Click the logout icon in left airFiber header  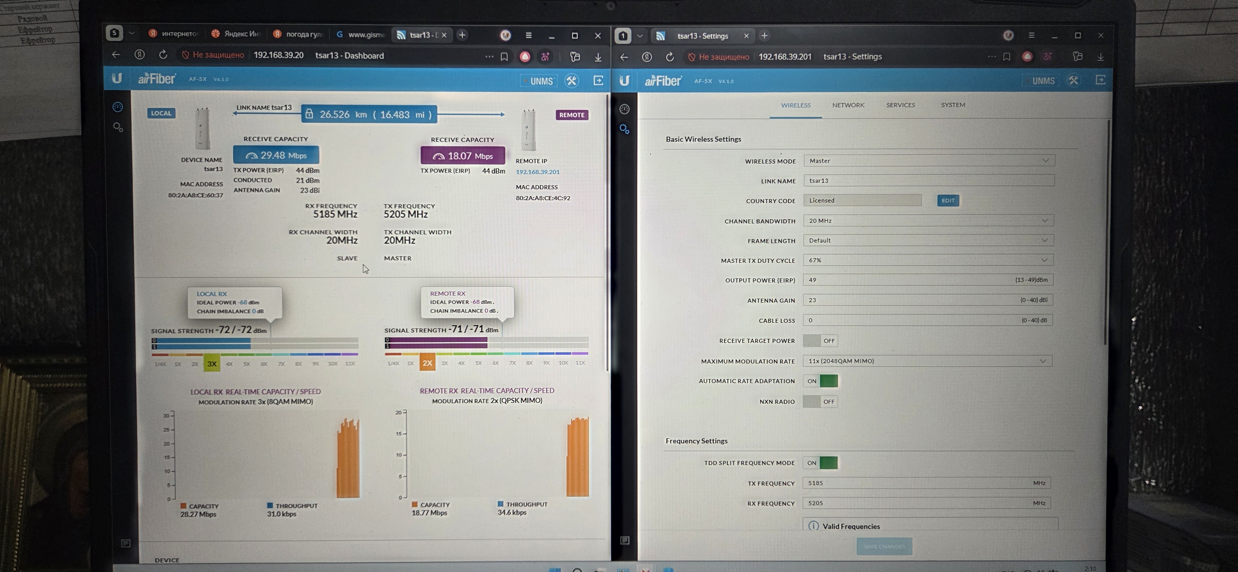coord(598,81)
